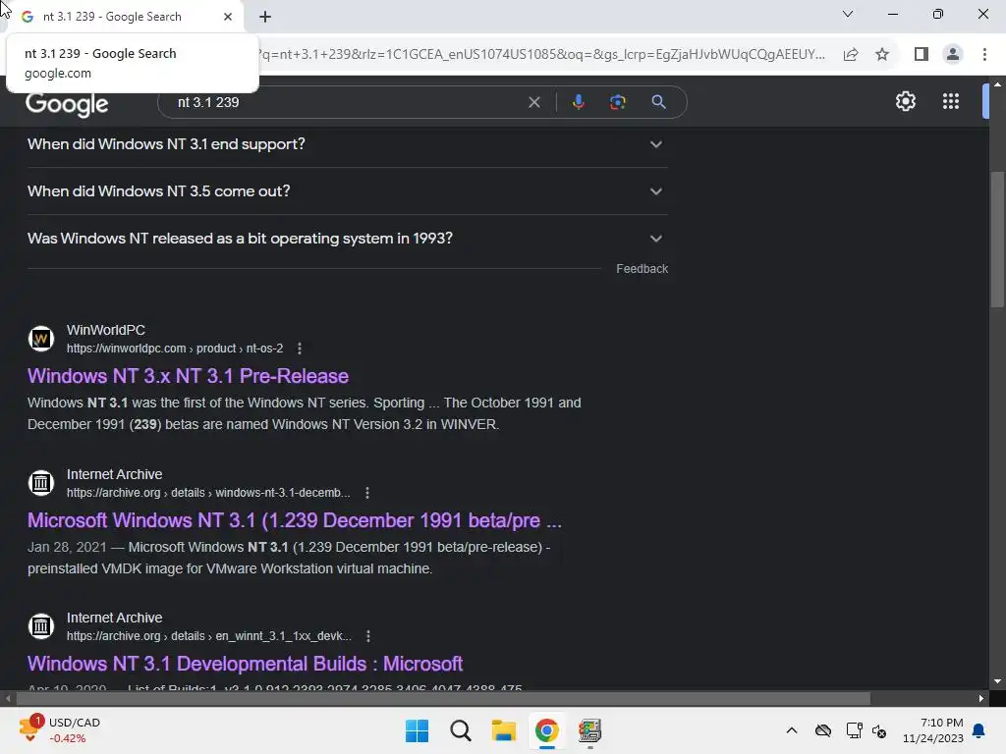Image resolution: width=1006 pixels, height=754 pixels.
Task: Open the USD/CAD widget on the taskbar
Action: click(x=59, y=729)
